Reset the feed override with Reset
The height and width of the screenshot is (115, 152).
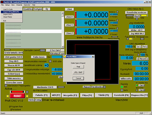click(143, 59)
